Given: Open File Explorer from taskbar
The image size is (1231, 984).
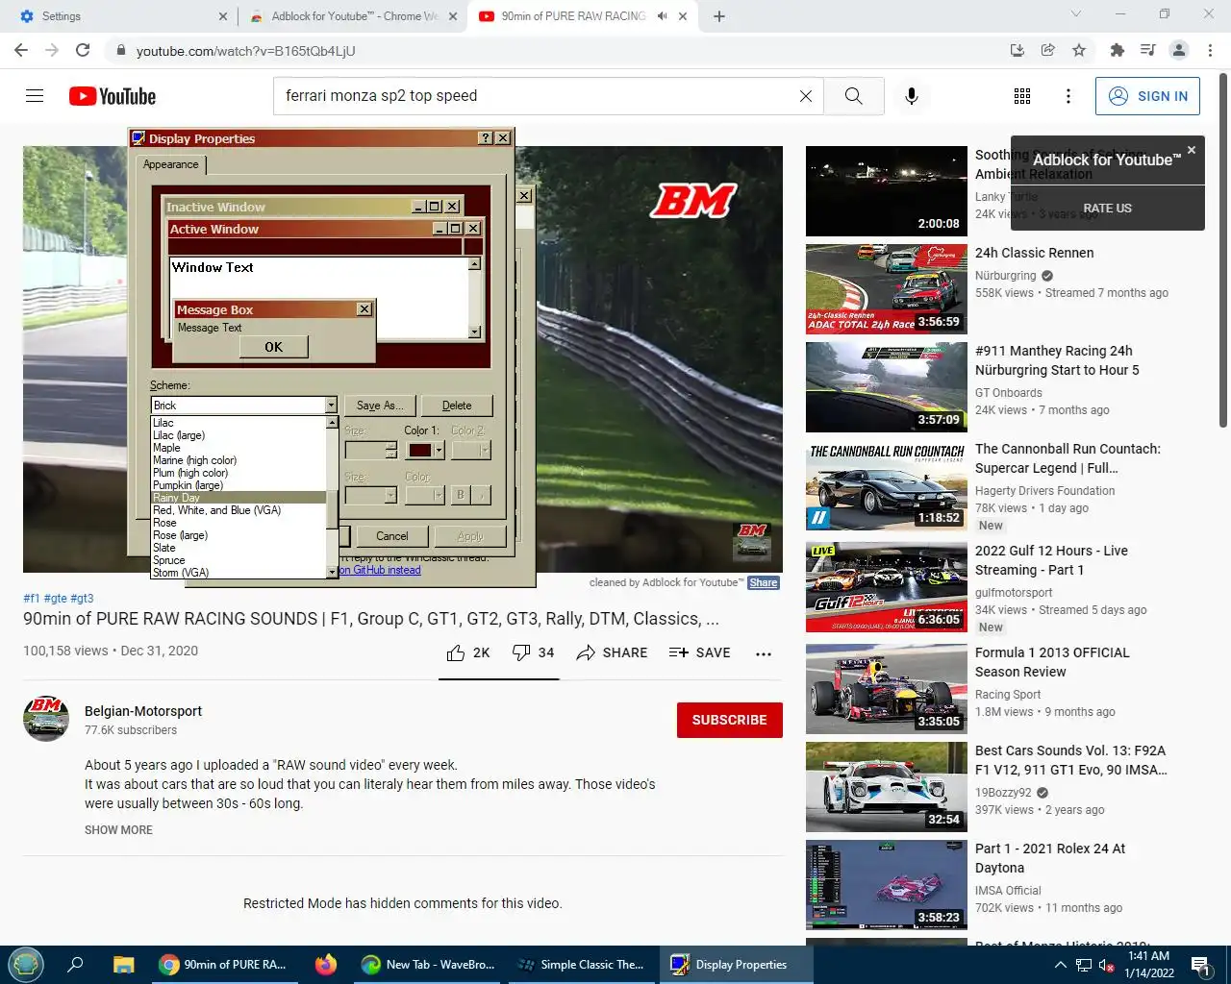Looking at the screenshot, I should tap(123, 965).
